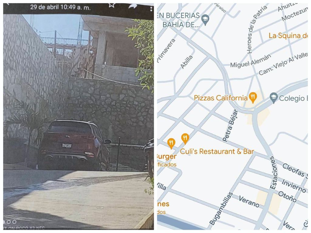The width and height of the screenshot is (311, 233).
Task: Open the La Squina place label
Action: (x=288, y=36)
